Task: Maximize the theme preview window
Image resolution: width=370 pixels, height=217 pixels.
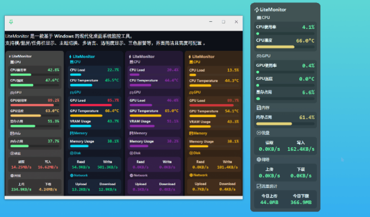Action: click(224, 22)
